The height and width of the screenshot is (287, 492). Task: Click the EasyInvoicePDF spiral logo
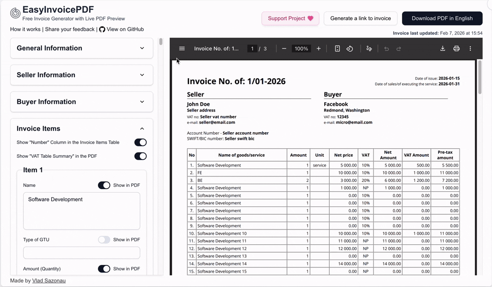click(x=15, y=13)
